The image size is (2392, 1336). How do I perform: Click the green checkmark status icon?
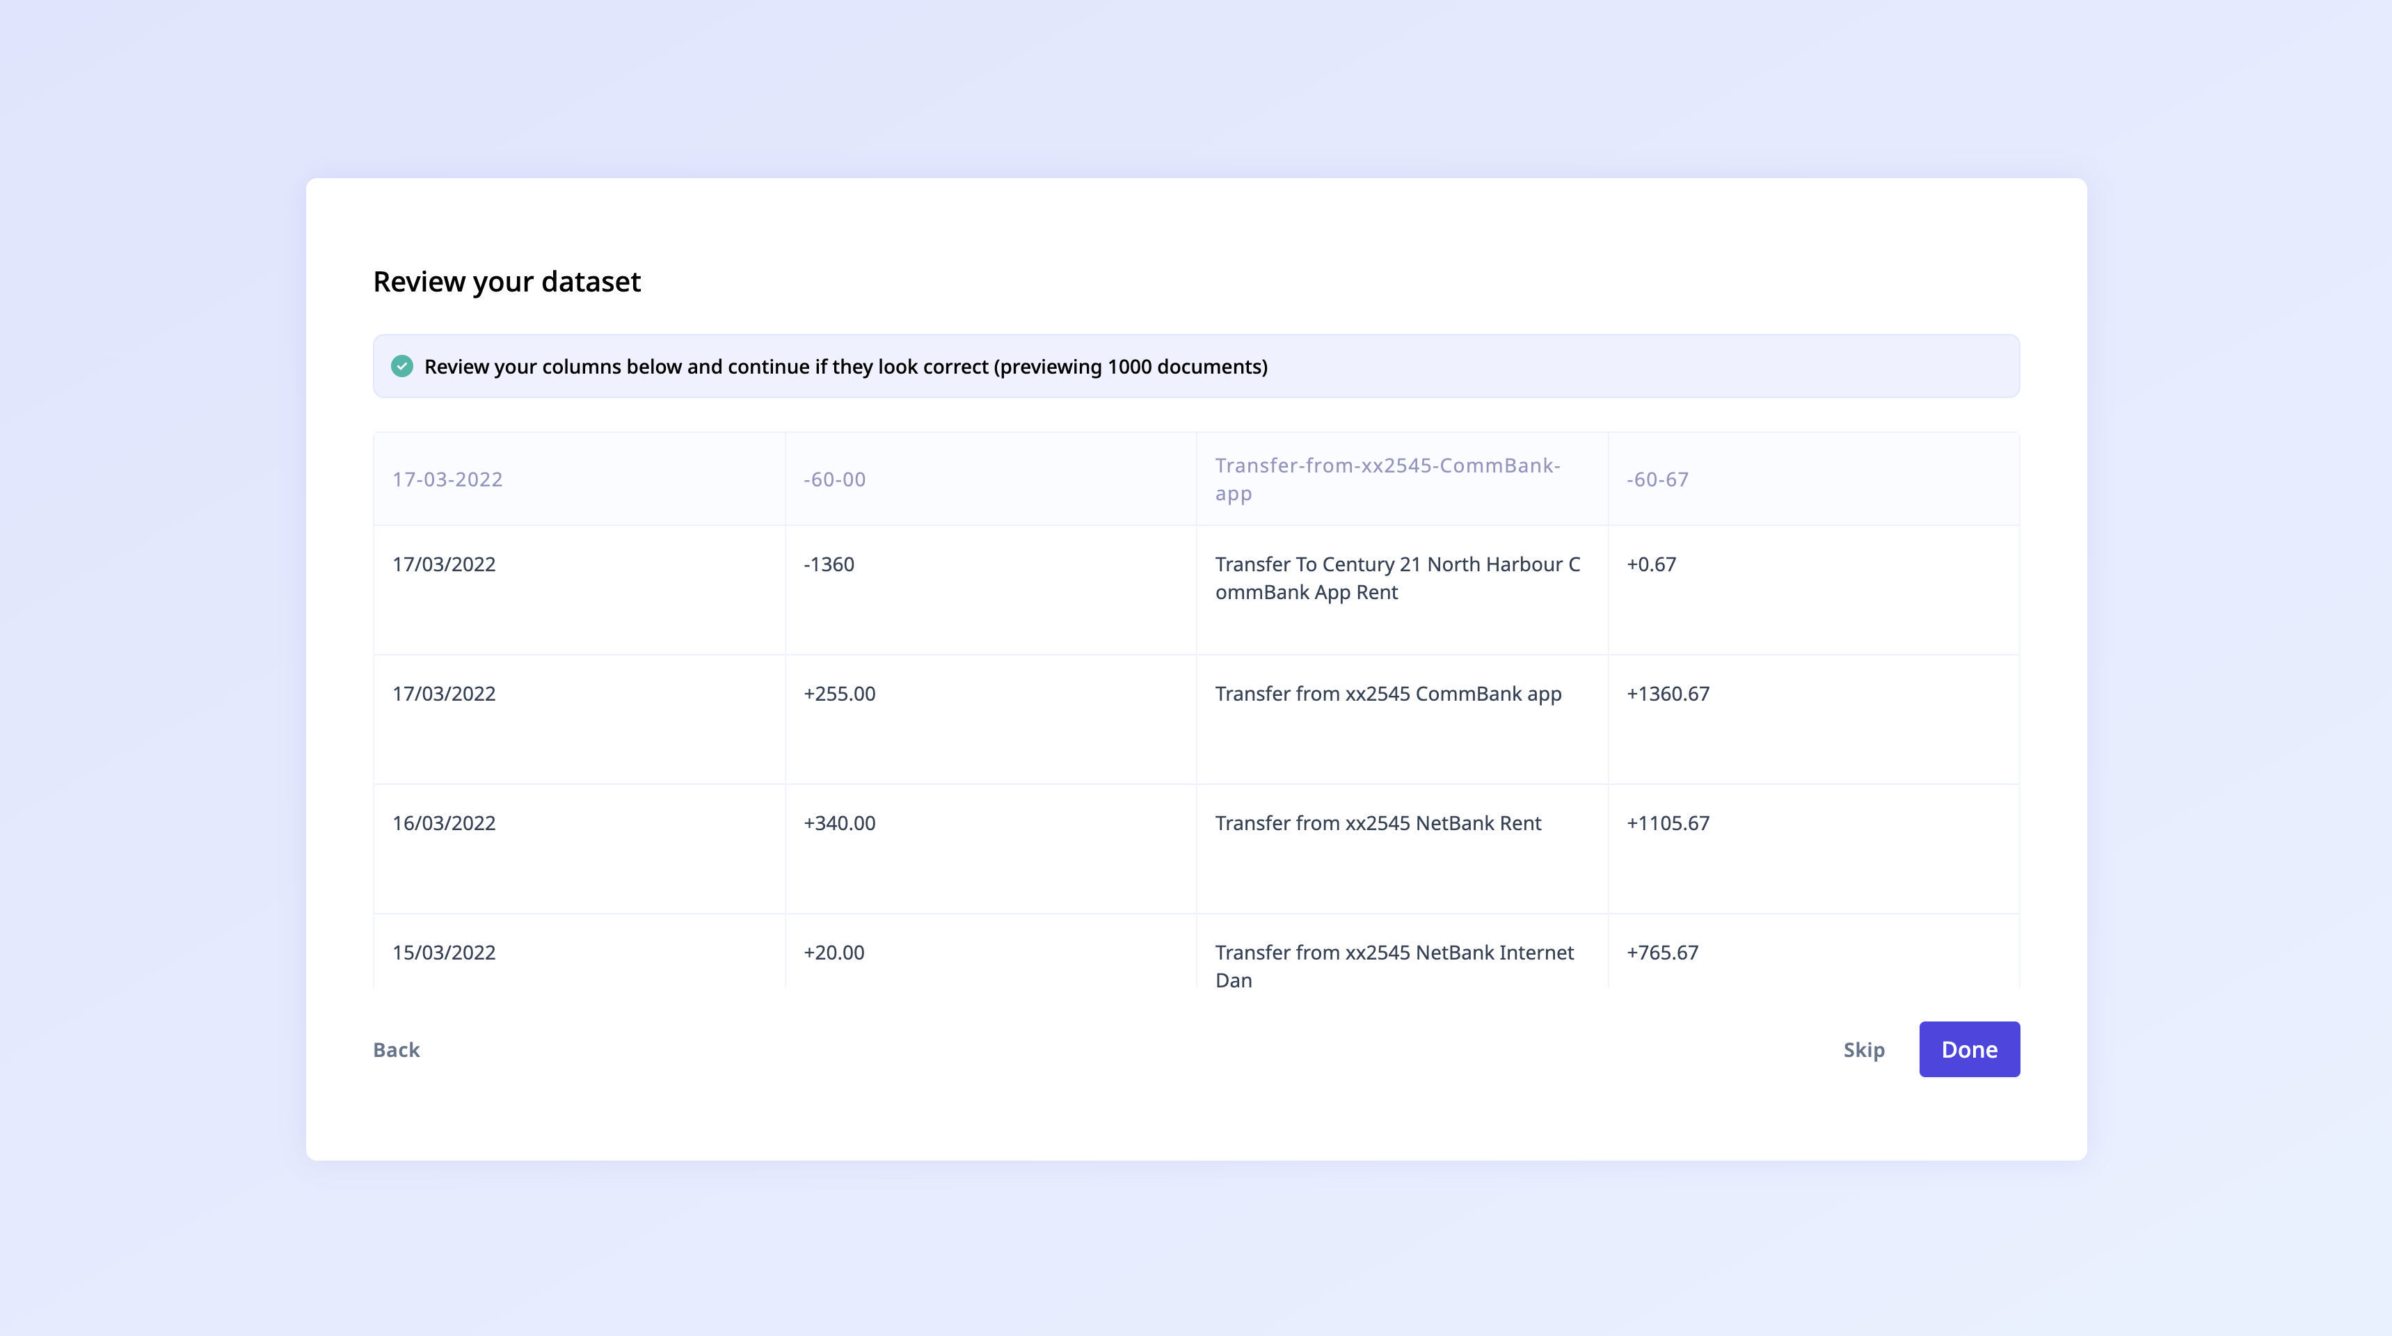click(x=402, y=366)
